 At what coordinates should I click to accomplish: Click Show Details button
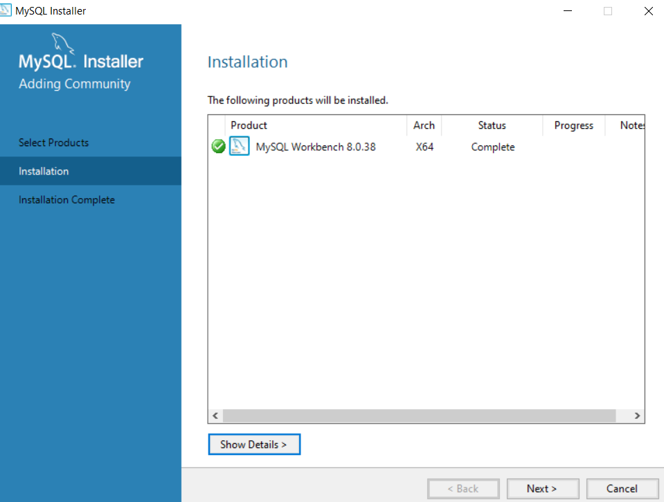(x=254, y=445)
